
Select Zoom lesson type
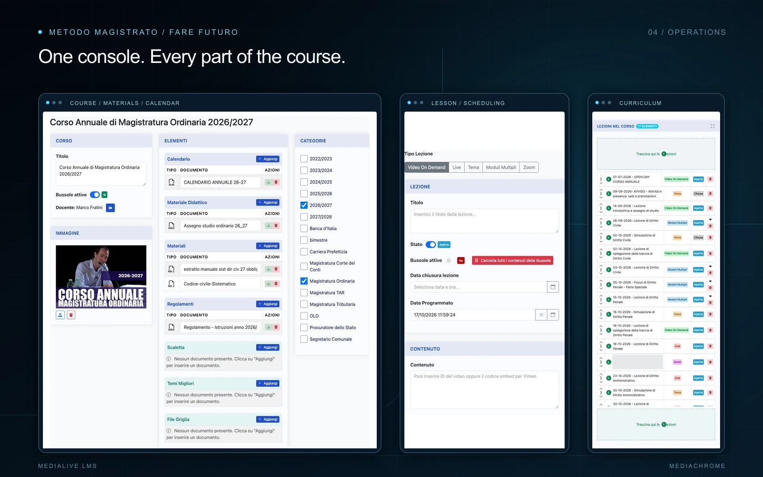(529, 167)
